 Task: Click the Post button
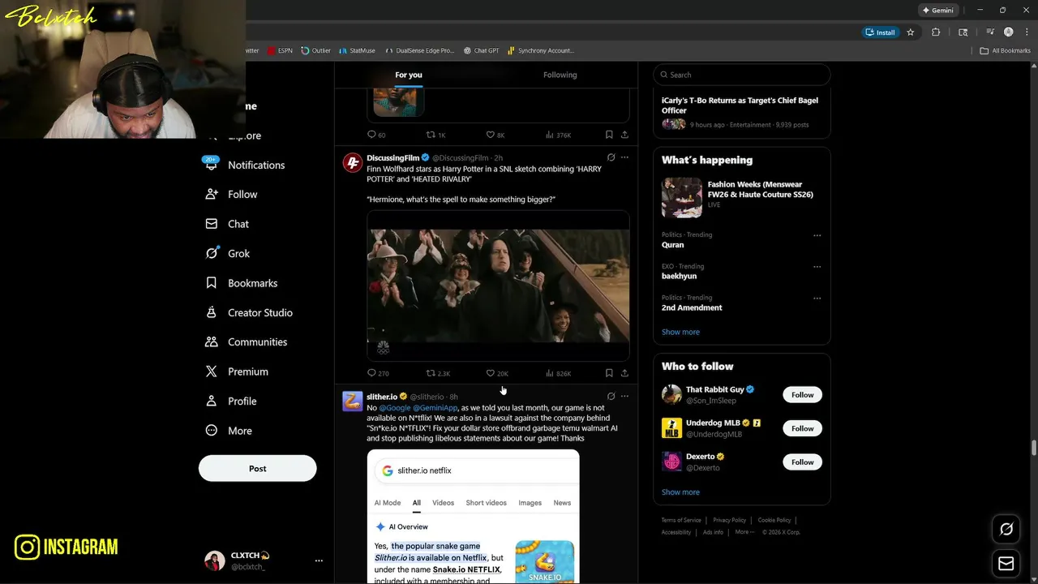pos(257,468)
